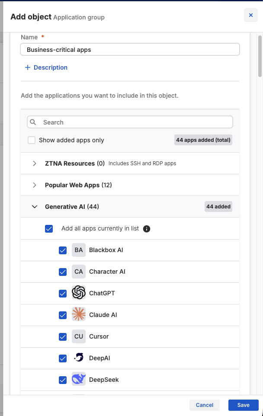Click the DeepSeek whale icon
This screenshot has height=416, width=263.
point(79,379)
